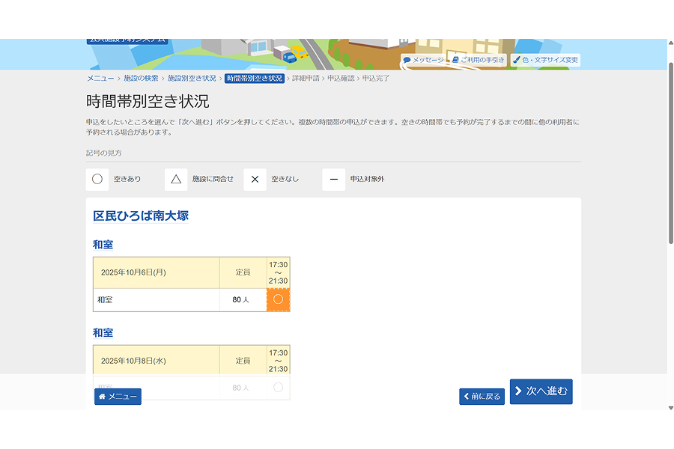Image resolution: width=674 pixels, height=449 pixels.
Task: Toggle the October 6 和室 17:30–21:30 slot
Action: click(x=278, y=299)
